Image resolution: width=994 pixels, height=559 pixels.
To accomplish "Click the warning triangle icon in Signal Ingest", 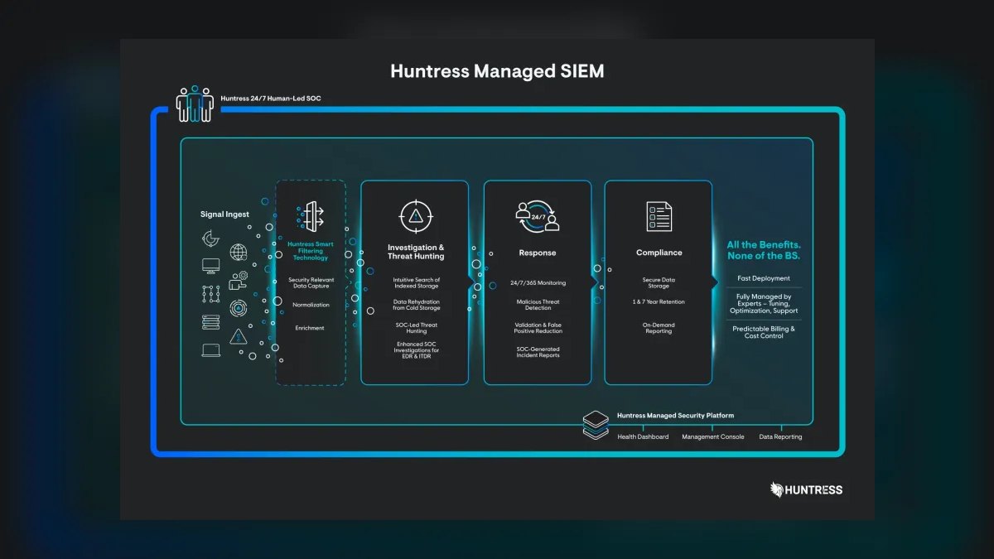I will tap(239, 336).
